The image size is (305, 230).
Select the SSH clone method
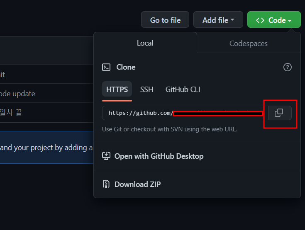click(146, 90)
